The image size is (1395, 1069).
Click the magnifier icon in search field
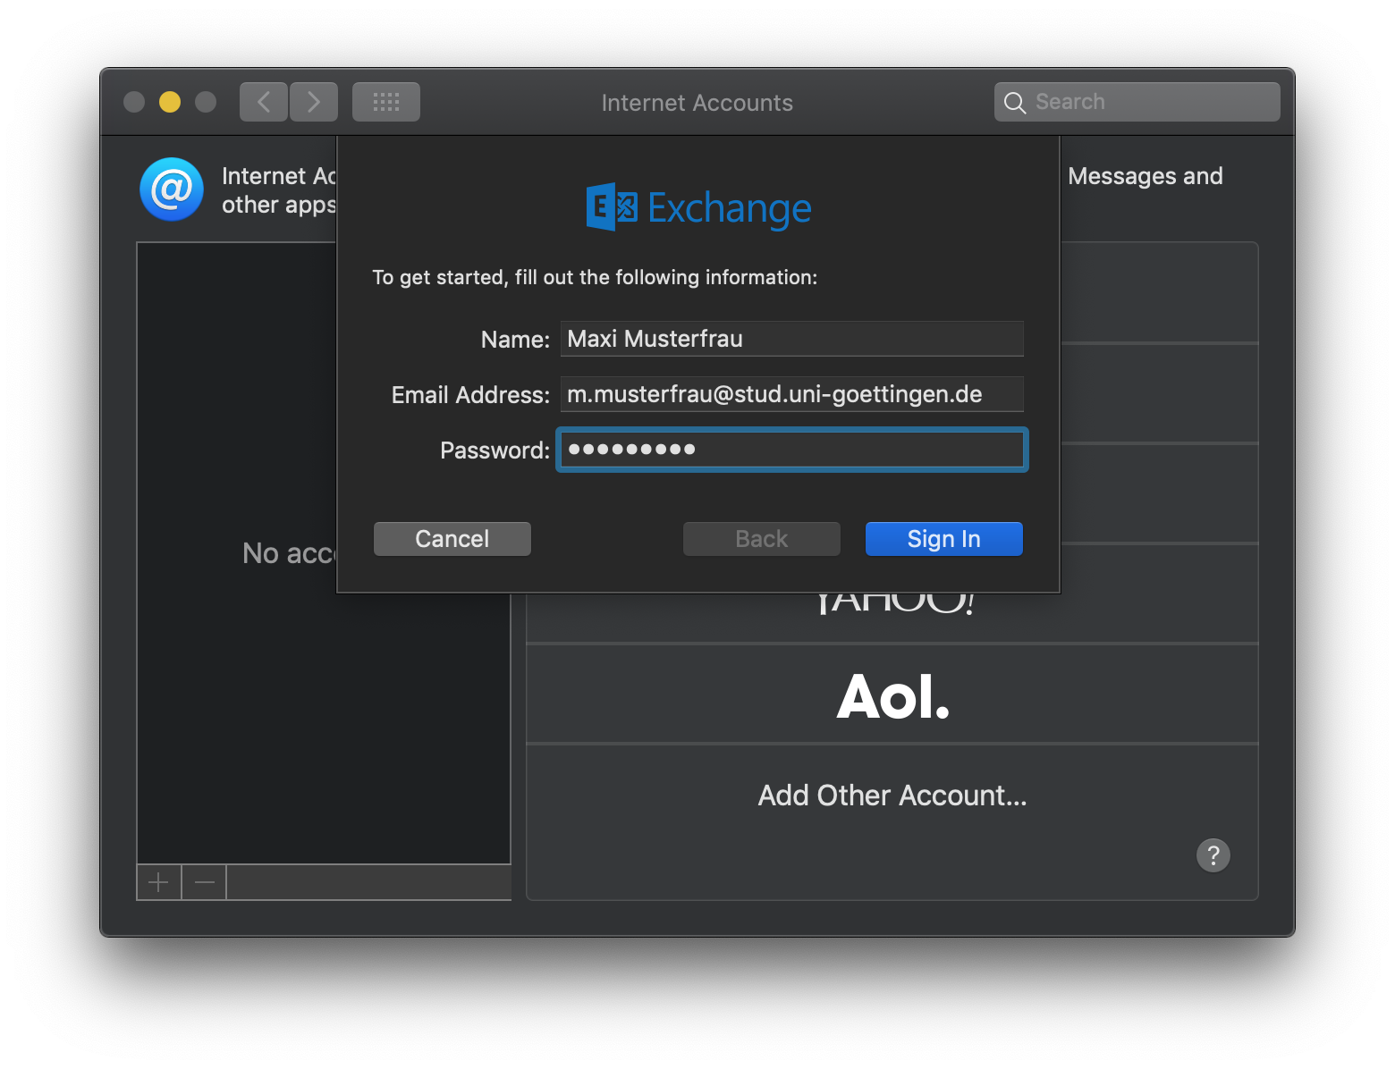click(x=1014, y=103)
